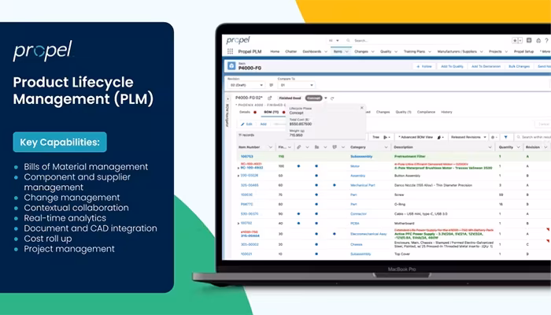Open Manufacturers / Suppliers nav tab

(457, 51)
